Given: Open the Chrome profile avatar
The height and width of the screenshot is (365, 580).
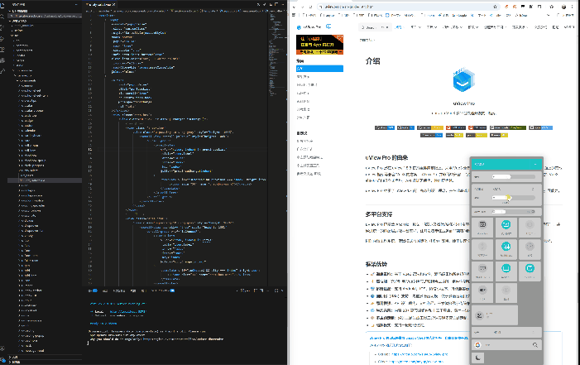Looking at the screenshot, I should 563,7.
